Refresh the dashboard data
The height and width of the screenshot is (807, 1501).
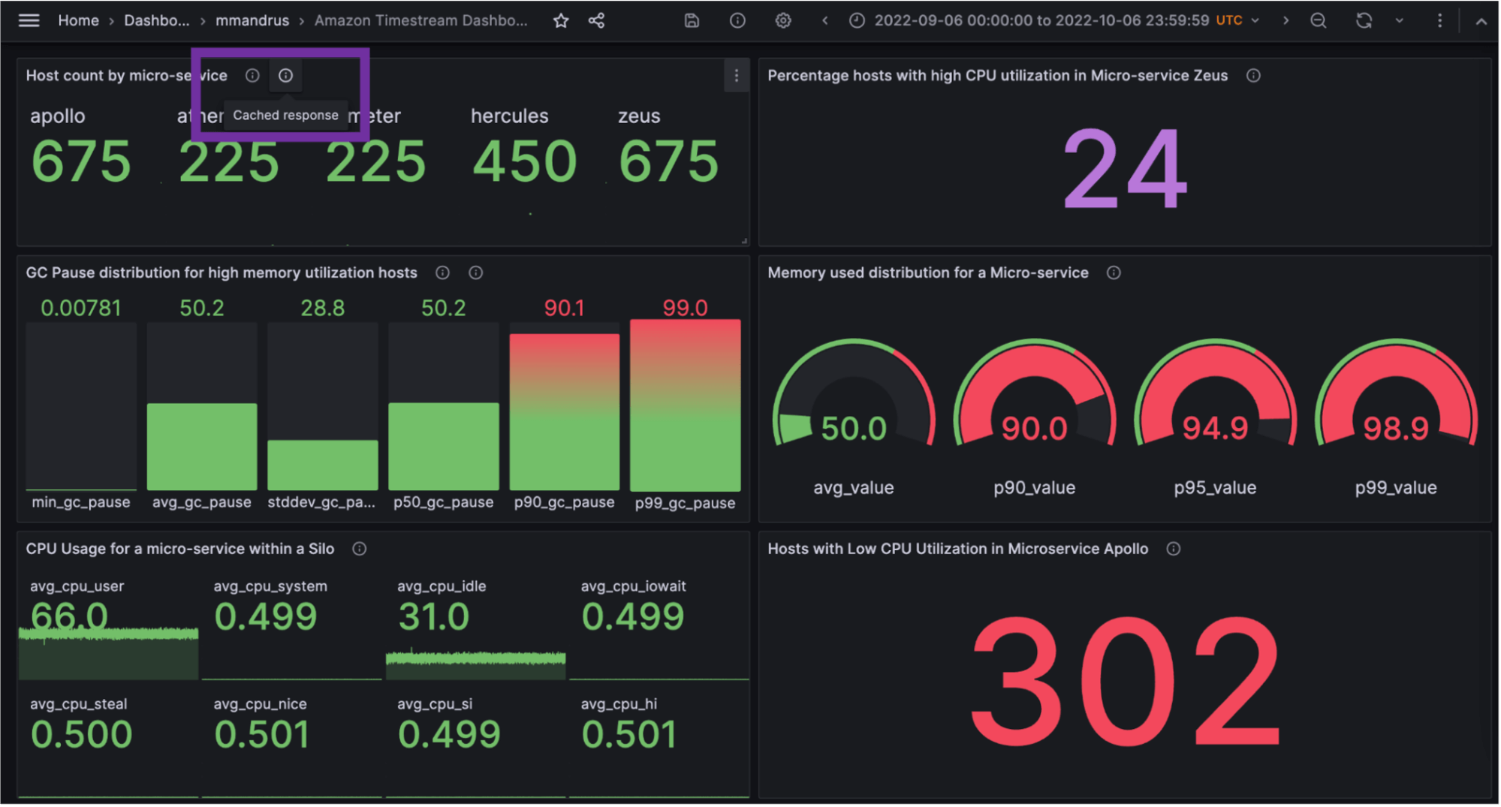[x=1364, y=20]
